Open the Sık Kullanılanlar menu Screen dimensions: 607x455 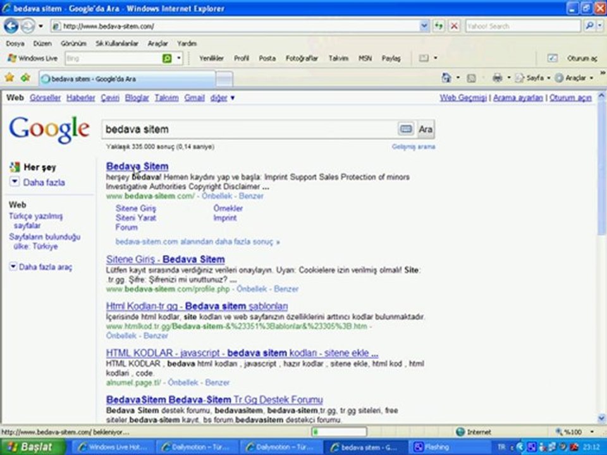pos(117,44)
